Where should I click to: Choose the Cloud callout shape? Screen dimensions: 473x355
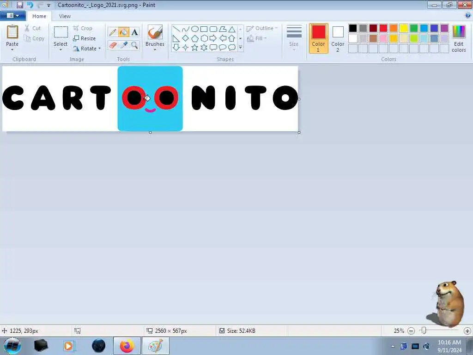coord(232,48)
